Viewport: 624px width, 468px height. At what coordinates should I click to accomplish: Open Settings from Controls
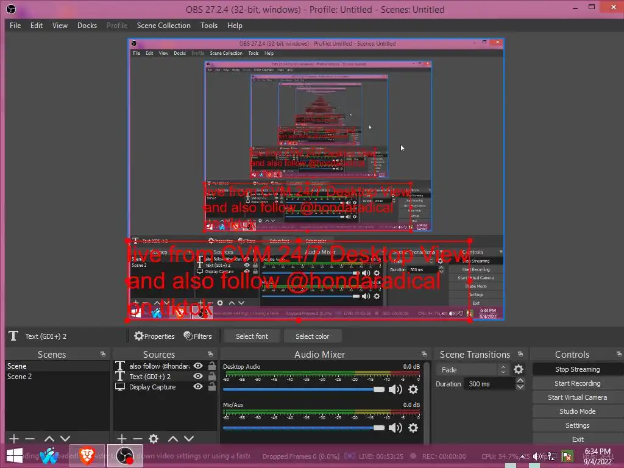point(577,425)
